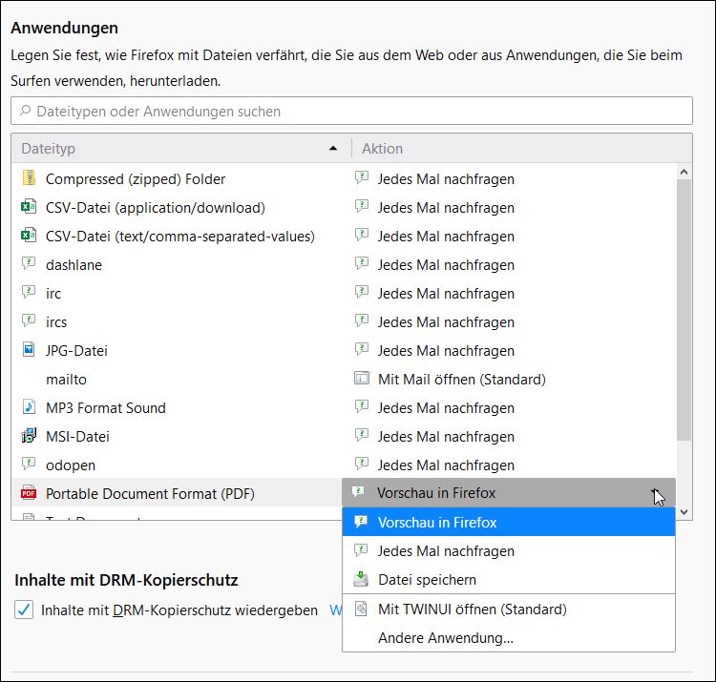Toggle Inhalte mit DRM-Kopierschutz wiedergeben checkbox
The width and height of the screenshot is (716, 682).
point(24,610)
